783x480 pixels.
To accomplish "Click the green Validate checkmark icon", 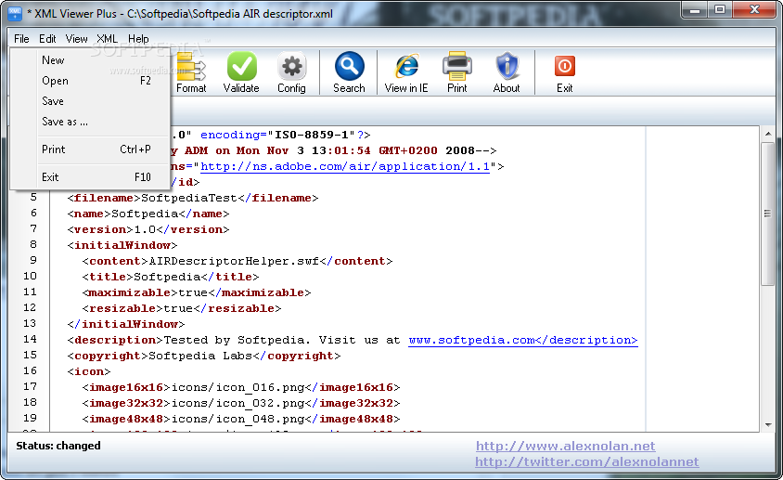I will coord(242,67).
